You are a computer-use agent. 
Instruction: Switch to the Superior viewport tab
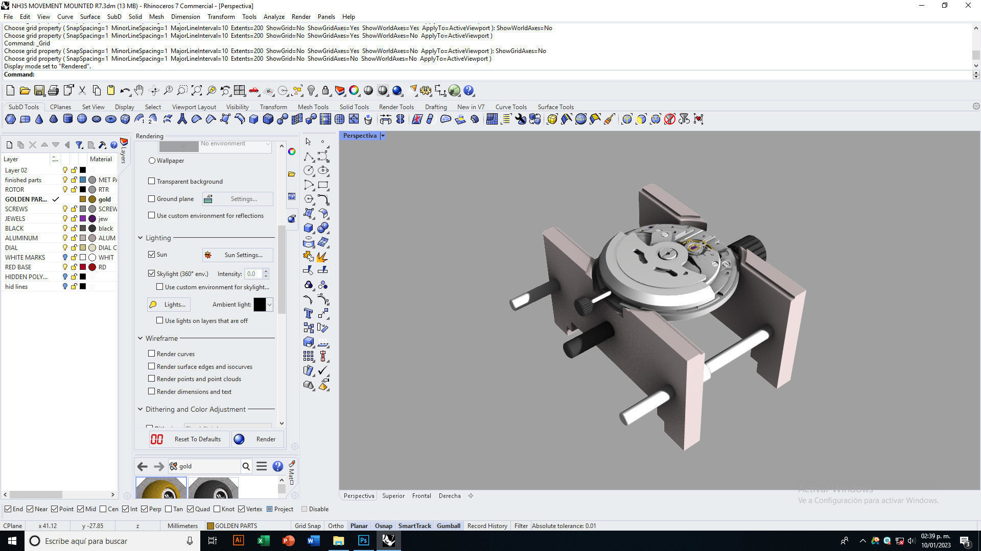coord(393,496)
